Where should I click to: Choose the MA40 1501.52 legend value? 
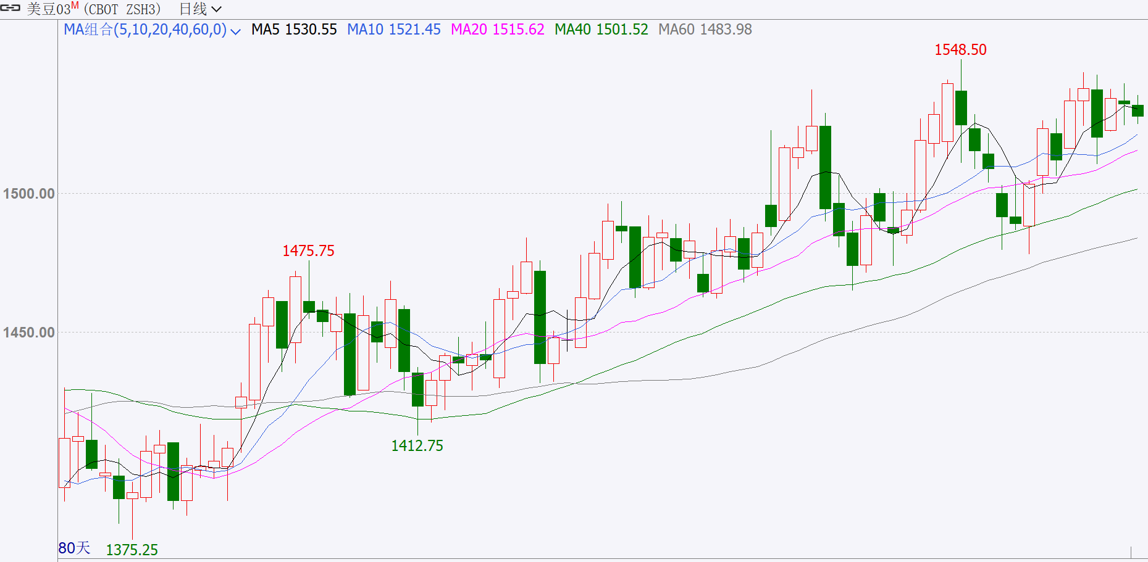(x=601, y=30)
